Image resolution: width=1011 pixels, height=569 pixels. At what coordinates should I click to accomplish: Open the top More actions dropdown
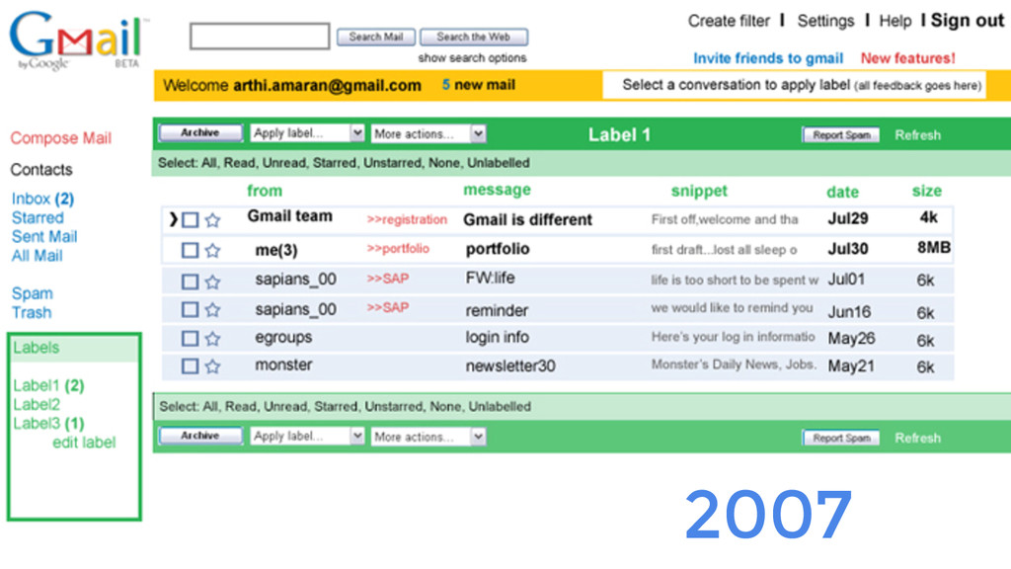[428, 133]
